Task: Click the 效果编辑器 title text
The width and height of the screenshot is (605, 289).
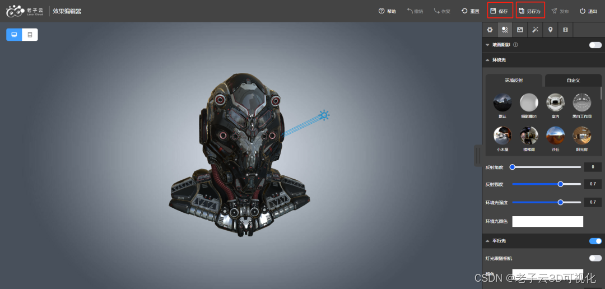Action: 67,11
